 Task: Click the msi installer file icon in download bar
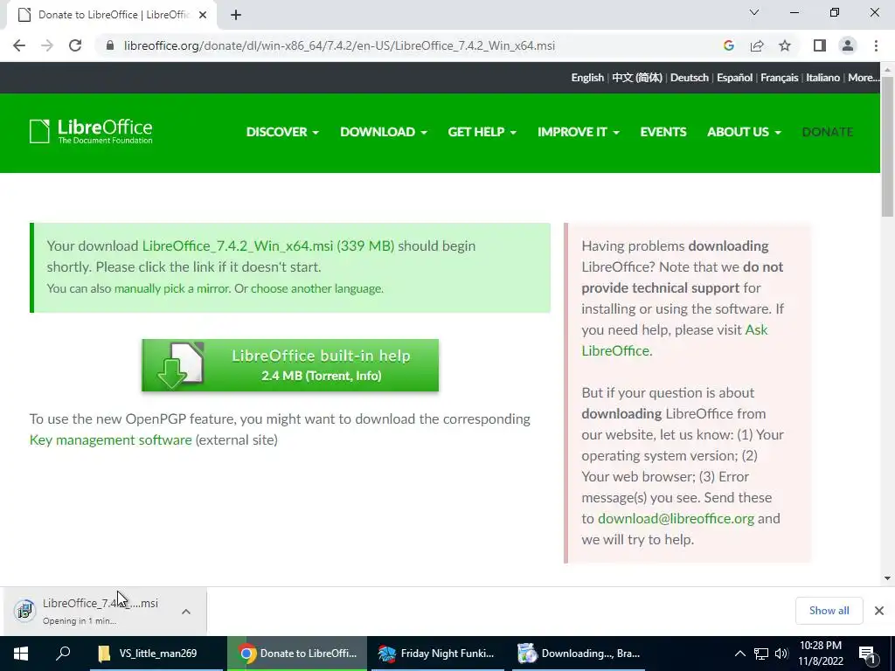point(24,611)
